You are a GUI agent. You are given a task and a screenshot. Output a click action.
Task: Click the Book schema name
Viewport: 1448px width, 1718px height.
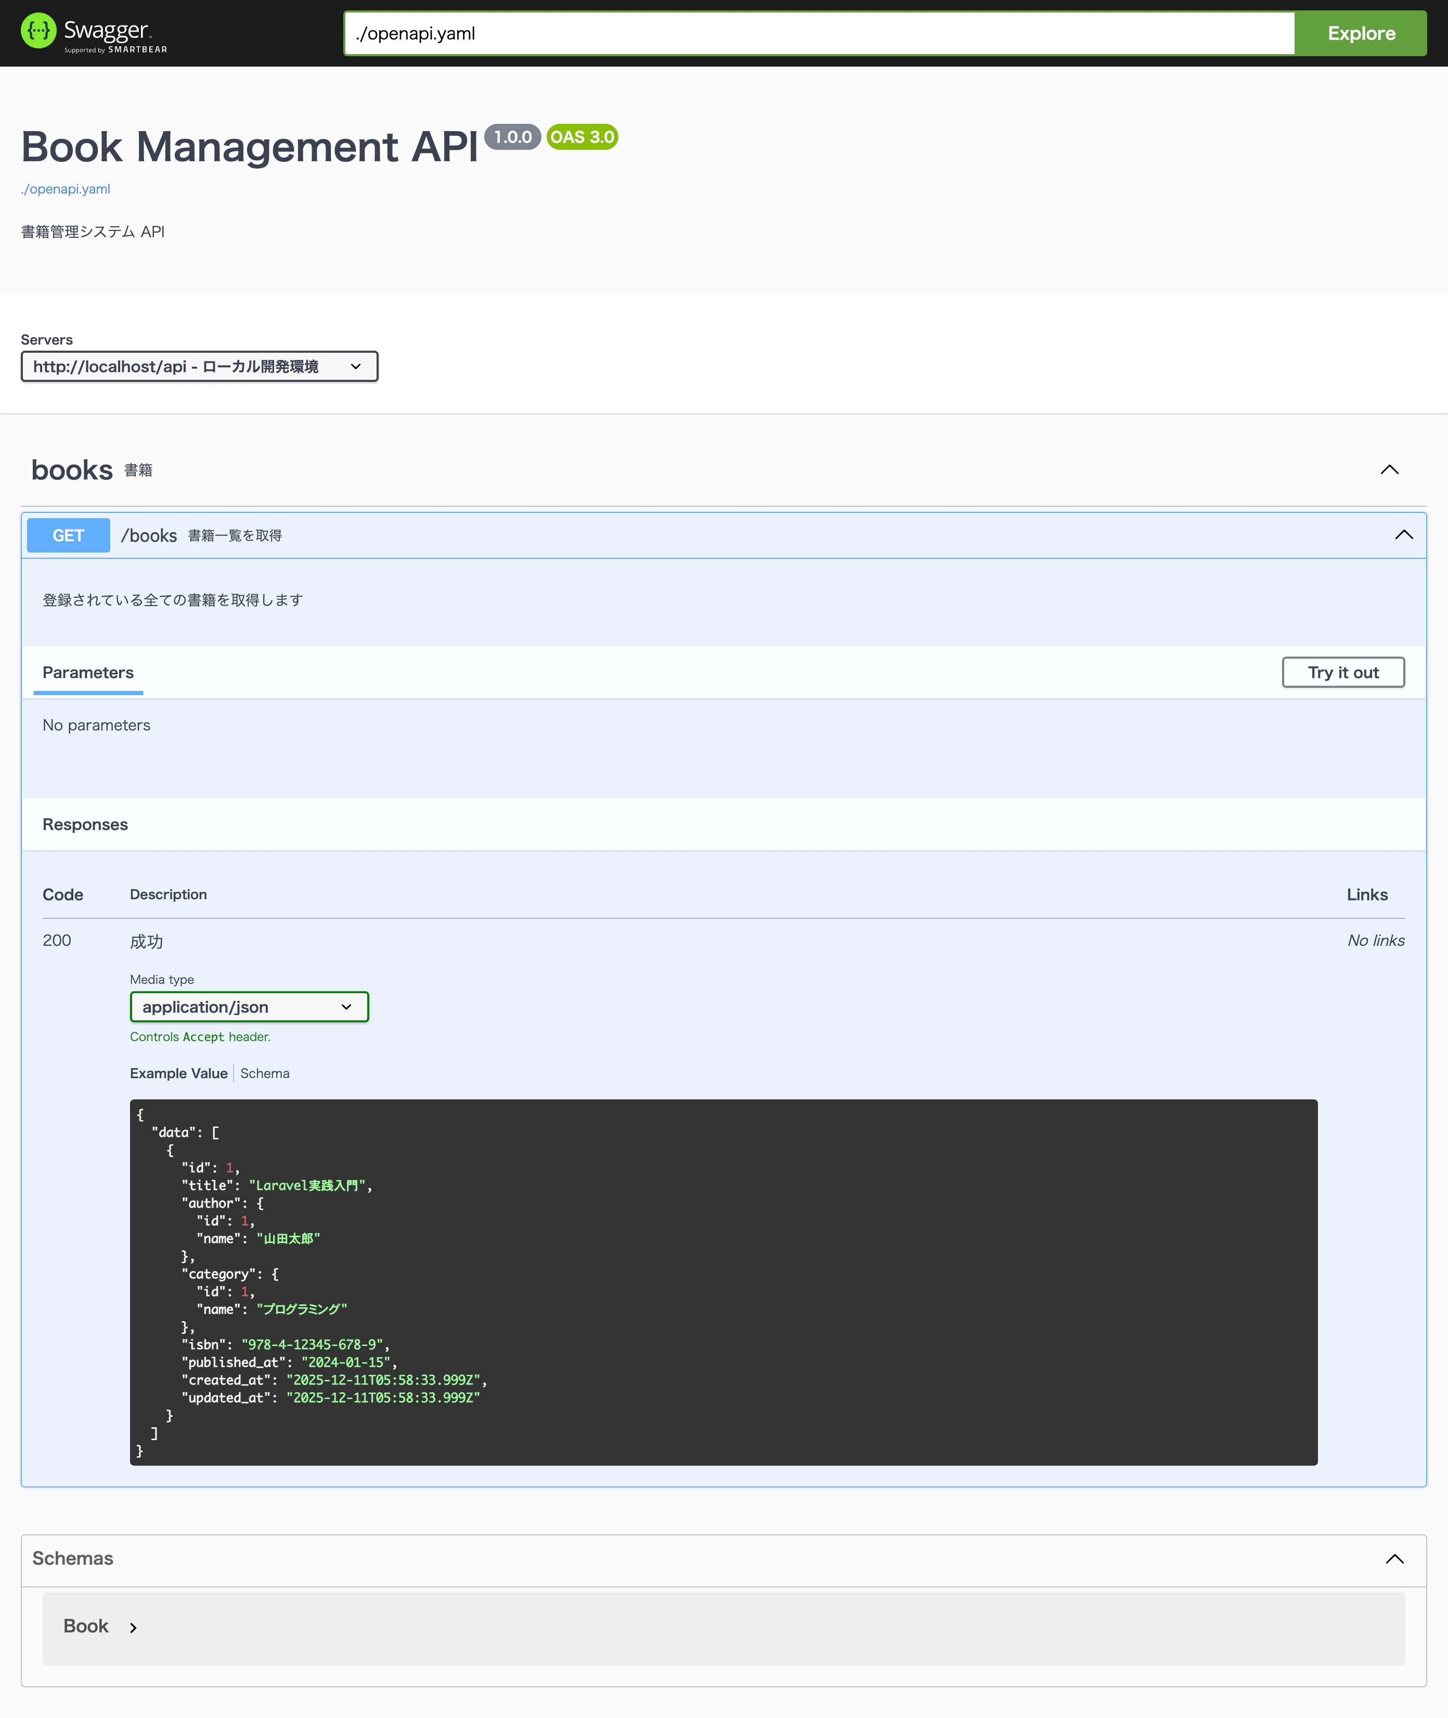(x=85, y=1626)
